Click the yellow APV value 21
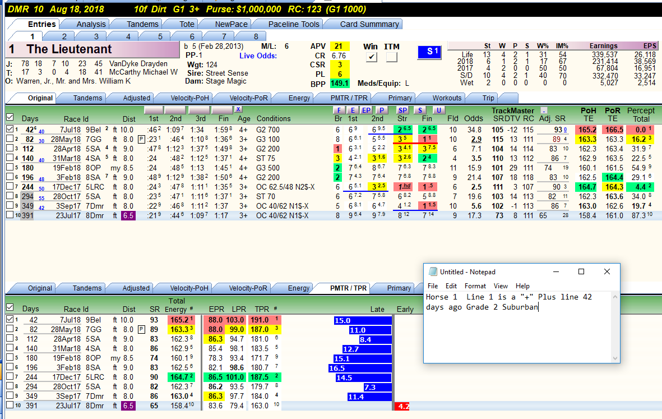This screenshot has width=662, height=419. tap(339, 46)
